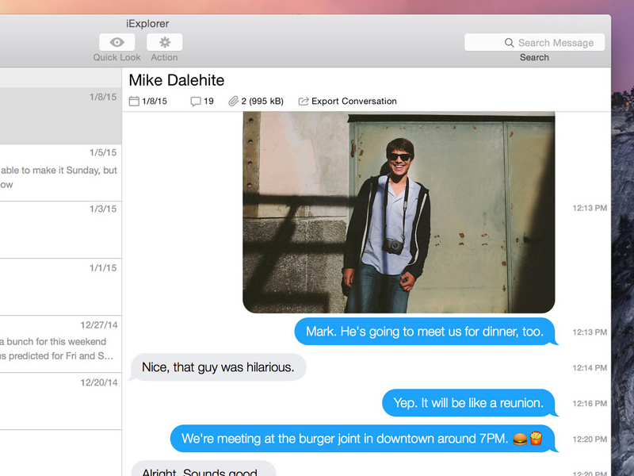Select the 1/8/15 conversation in the list

click(x=61, y=116)
